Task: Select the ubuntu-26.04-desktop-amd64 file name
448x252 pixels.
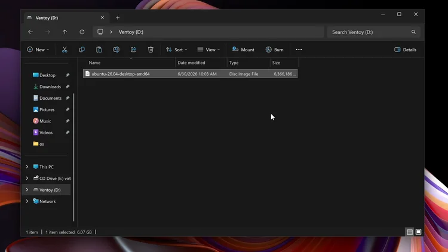Action: click(x=121, y=73)
